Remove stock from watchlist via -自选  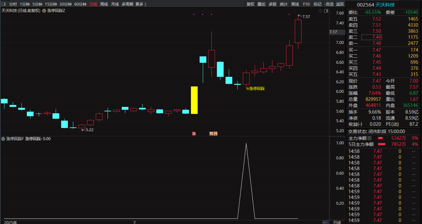[329, 4]
